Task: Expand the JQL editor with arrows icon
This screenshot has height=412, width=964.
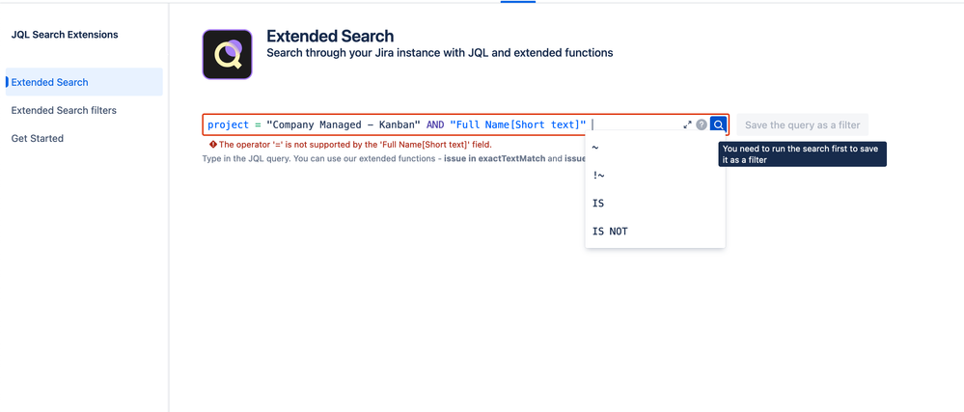Action: click(x=687, y=124)
